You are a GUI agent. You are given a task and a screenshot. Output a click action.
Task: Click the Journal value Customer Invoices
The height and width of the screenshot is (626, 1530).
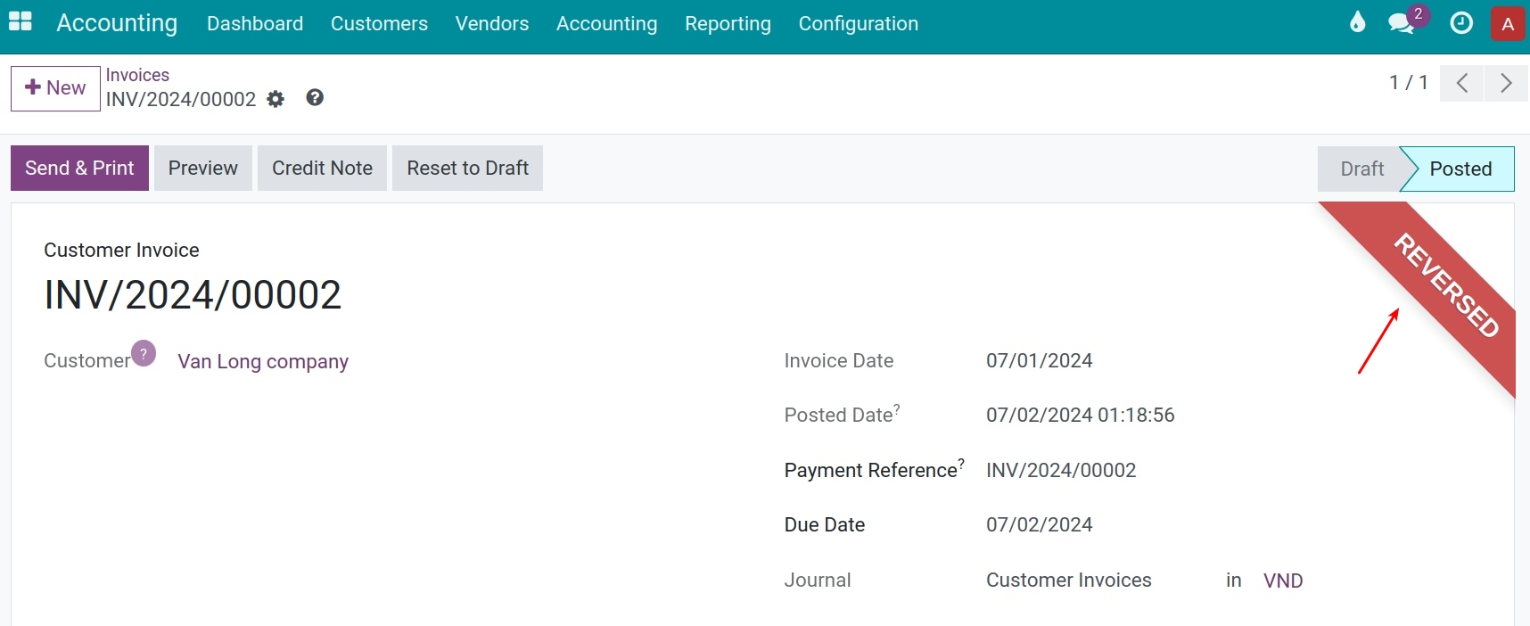tap(1068, 580)
